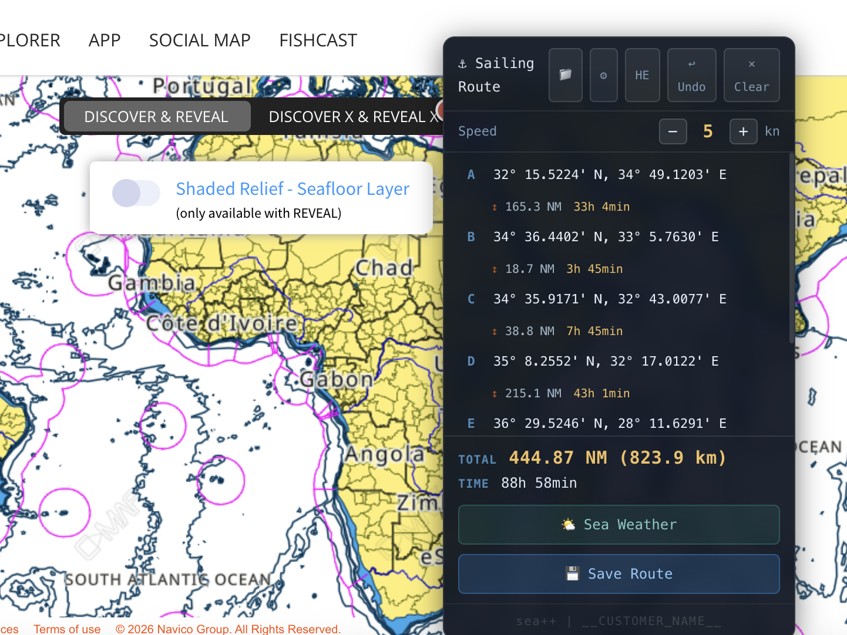
Task: Click the 18.7 NM leg distance
Action: click(x=529, y=269)
